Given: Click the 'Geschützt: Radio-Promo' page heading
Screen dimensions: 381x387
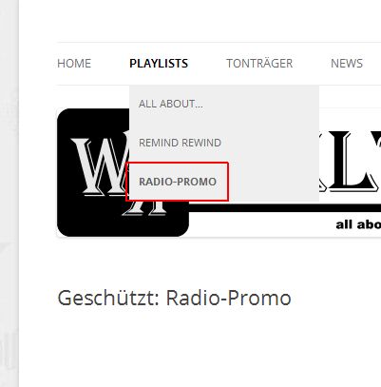Looking at the screenshot, I should [x=174, y=298].
